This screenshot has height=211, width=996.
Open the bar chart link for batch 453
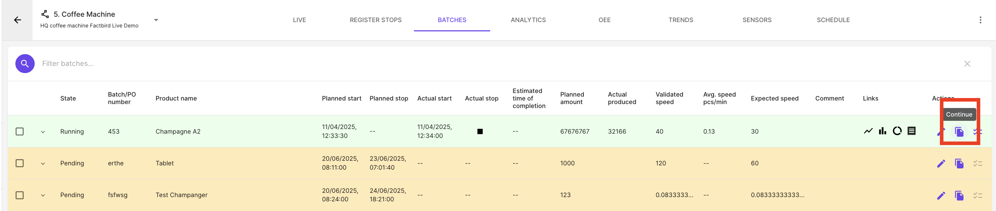click(x=882, y=131)
